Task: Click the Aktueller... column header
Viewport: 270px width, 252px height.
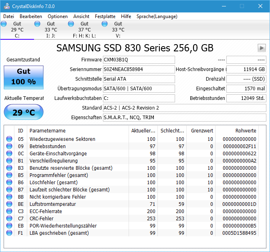Action: [143, 130]
